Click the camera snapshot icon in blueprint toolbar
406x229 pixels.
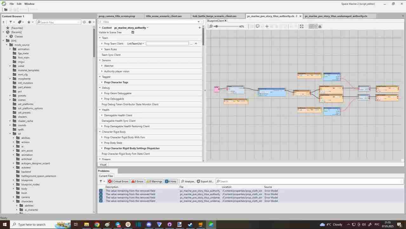(x=320, y=26)
